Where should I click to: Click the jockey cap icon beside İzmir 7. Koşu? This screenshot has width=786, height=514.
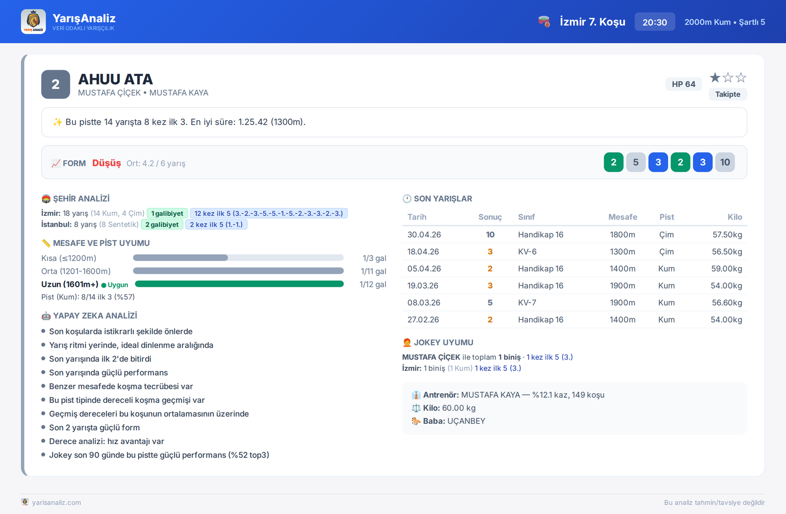[544, 22]
